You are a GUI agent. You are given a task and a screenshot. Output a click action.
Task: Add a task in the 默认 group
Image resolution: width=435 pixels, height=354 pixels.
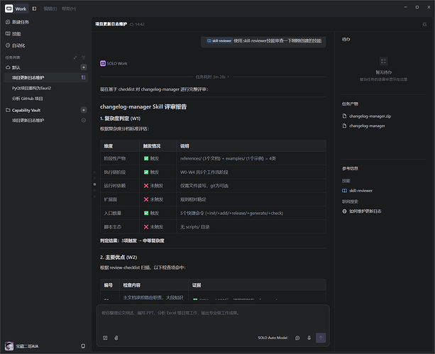(84, 67)
